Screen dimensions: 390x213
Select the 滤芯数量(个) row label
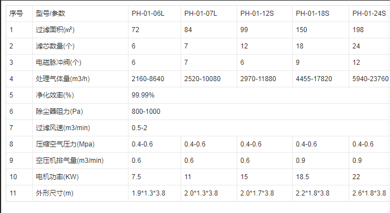click(x=55, y=46)
